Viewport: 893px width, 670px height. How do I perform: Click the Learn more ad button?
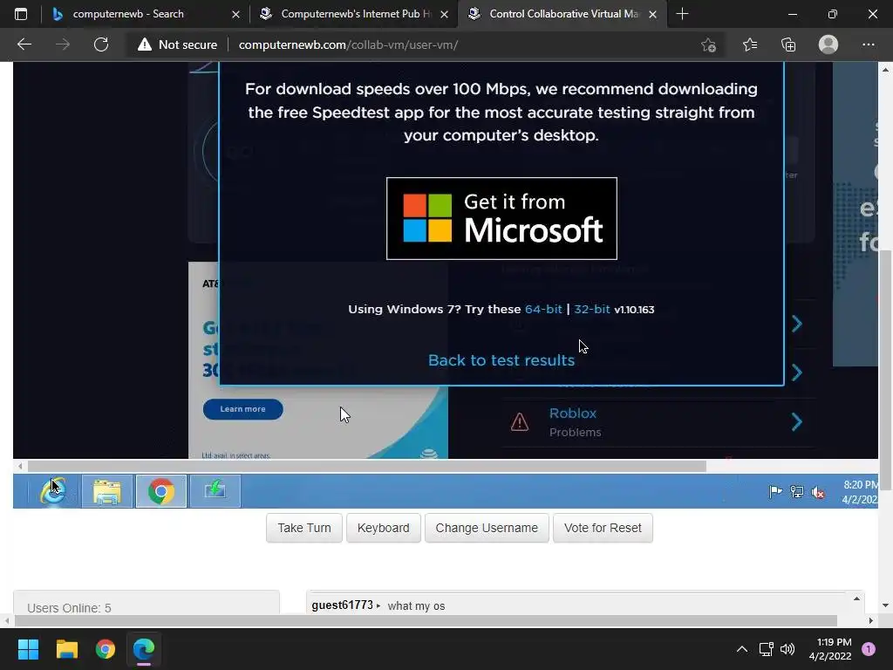coord(242,409)
